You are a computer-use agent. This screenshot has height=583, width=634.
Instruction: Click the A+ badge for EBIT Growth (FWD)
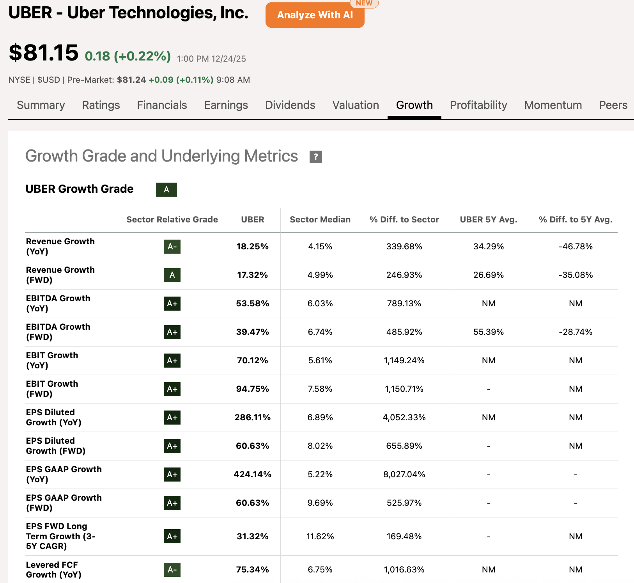tap(172, 389)
